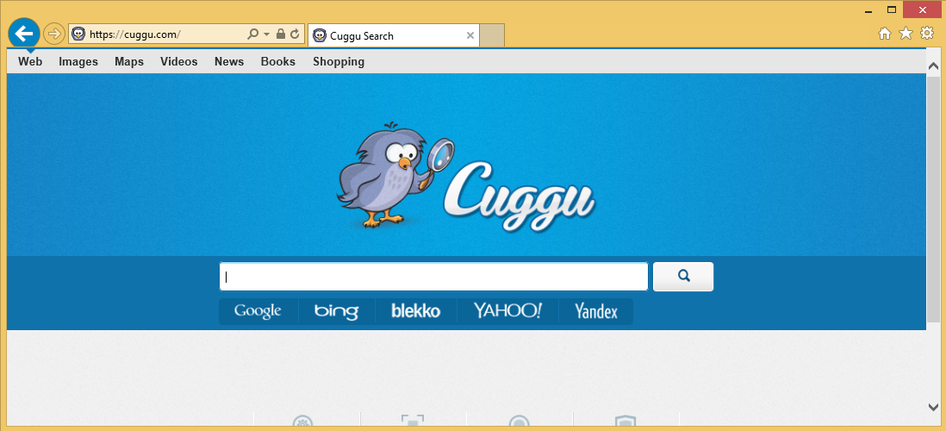Go back with the blue back arrow
946x431 pixels.
click(24, 34)
